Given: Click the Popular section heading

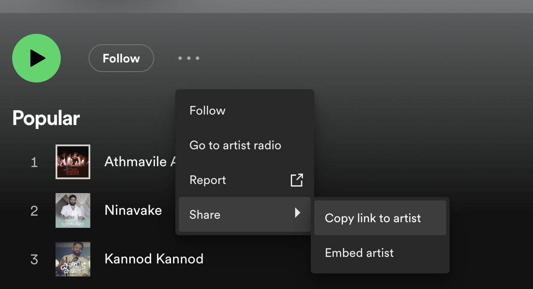Looking at the screenshot, I should pos(46,118).
